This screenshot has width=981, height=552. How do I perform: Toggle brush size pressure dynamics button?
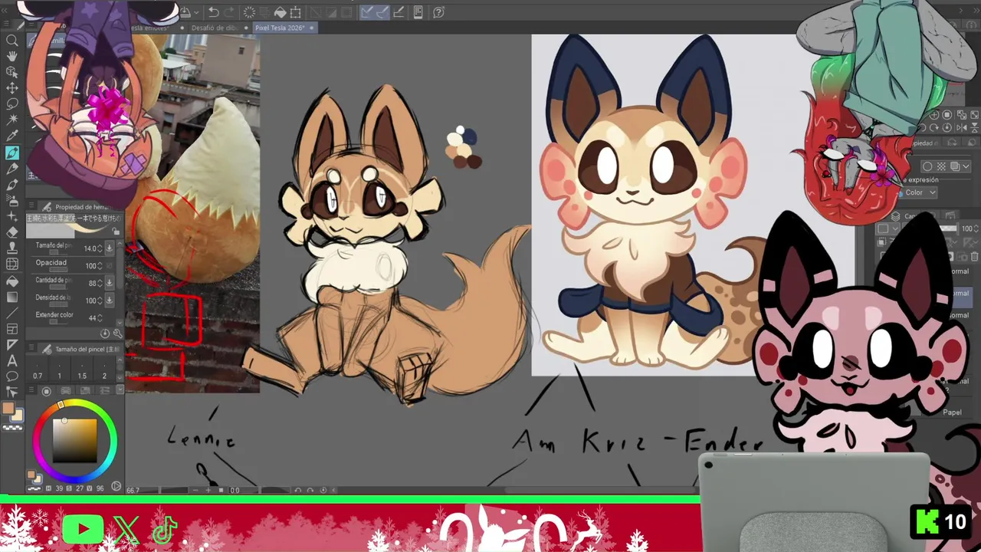click(109, 248)
